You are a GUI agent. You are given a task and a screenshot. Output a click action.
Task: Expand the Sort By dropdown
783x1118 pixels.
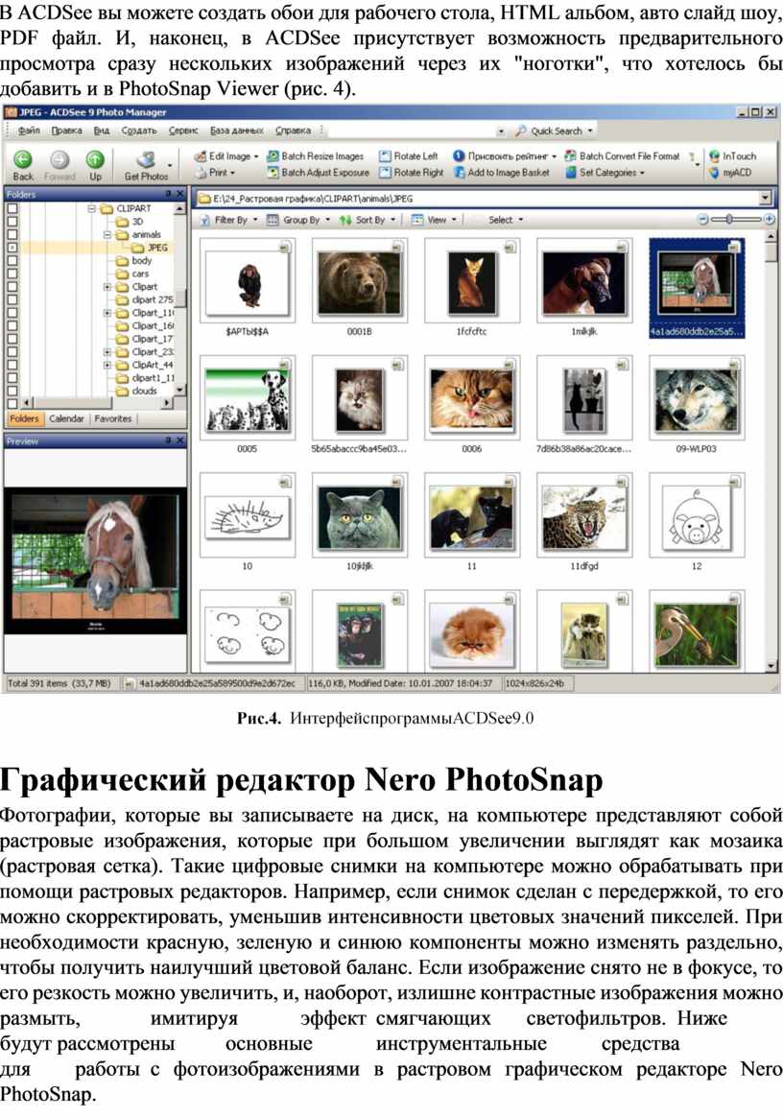pyautogui.click(x=365, y=220)
